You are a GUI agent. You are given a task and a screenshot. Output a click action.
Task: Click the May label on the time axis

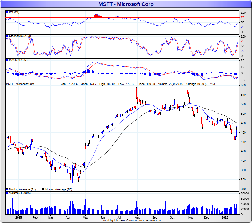86,217
